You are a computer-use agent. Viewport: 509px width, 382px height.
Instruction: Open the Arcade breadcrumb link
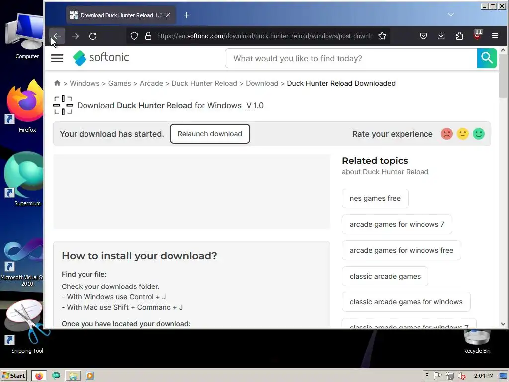click(x=151, y=83)
